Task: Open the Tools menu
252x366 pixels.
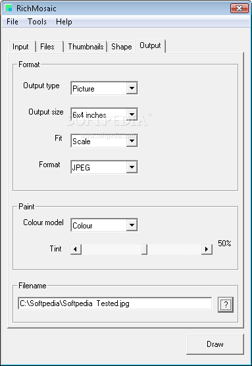Action: click(37, 22)
